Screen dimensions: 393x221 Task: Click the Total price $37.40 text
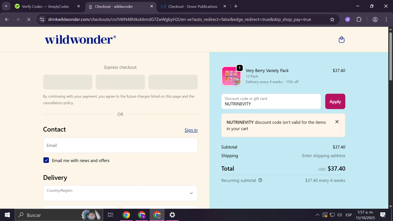coord(336,169)
